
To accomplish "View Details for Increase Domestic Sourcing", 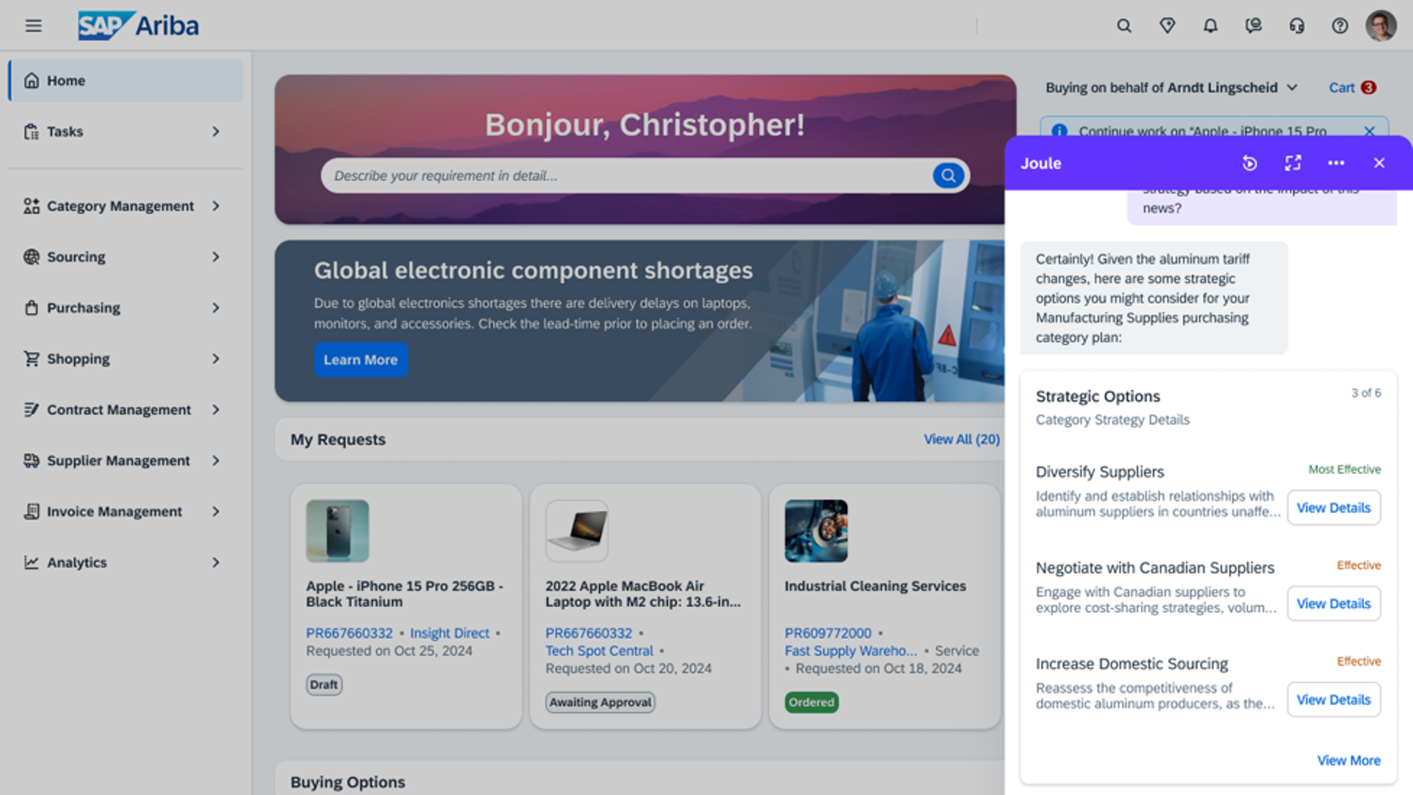I will tap(1333, 700).
